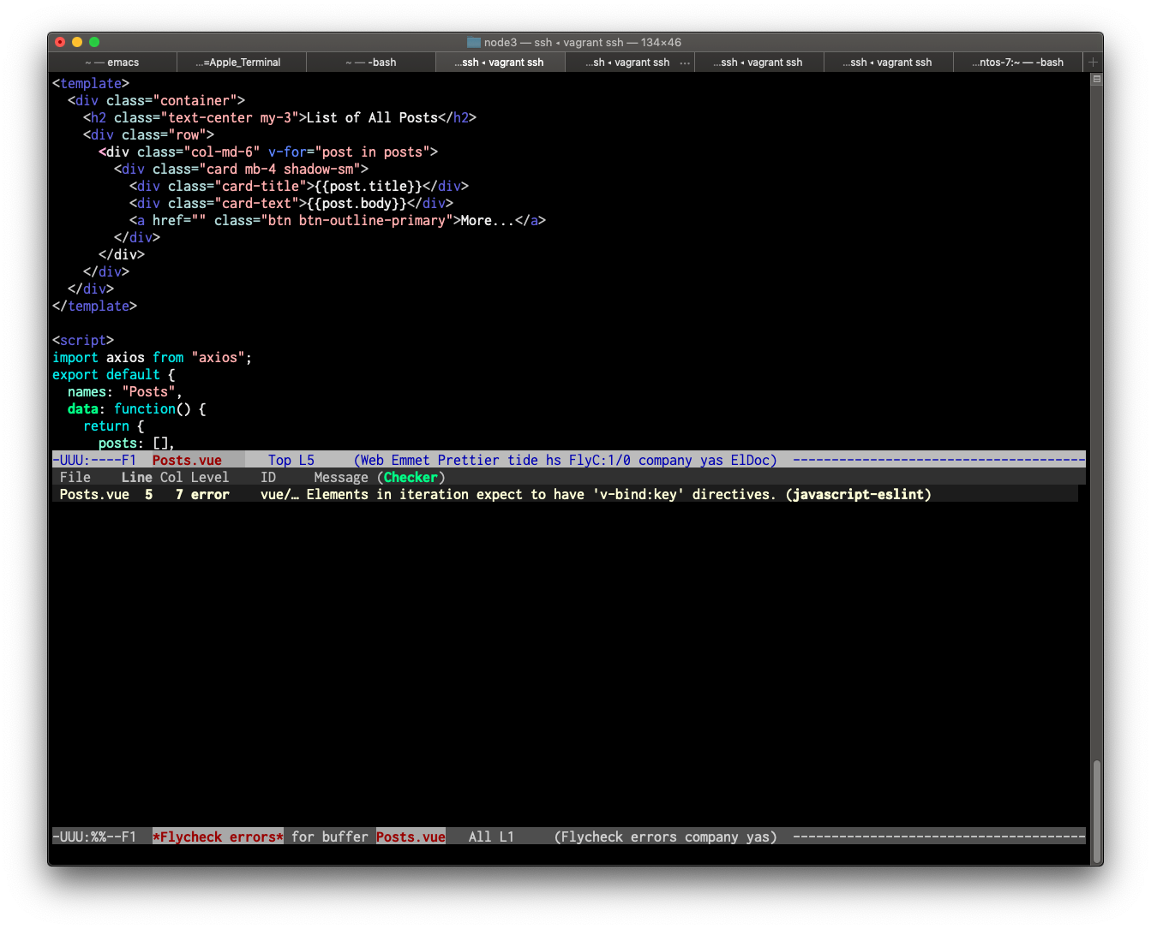Open a new terminal tab with the plus button
1151x929 pixels.
point(1093,62)
